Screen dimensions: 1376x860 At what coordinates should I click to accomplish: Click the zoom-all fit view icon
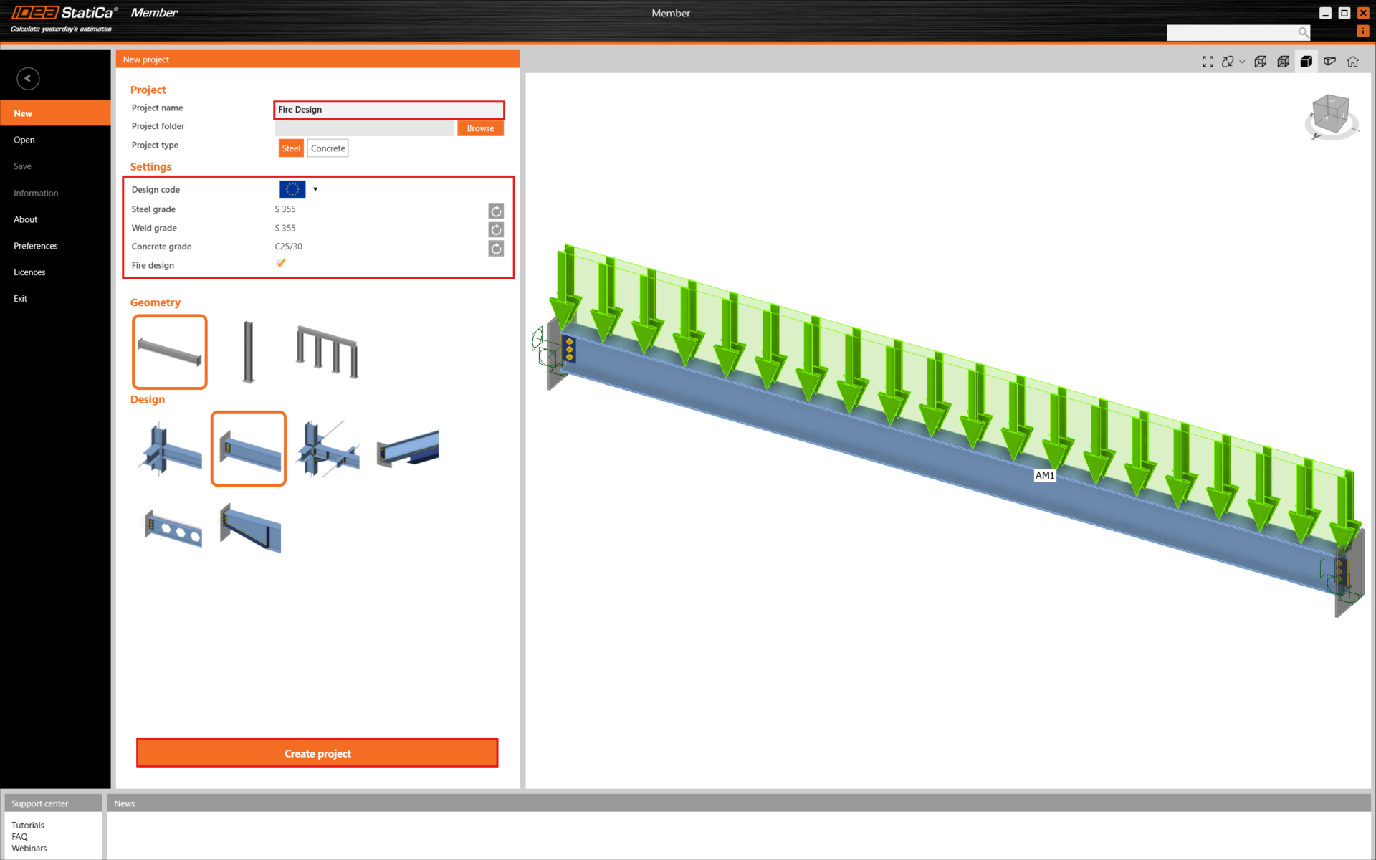1208,62
